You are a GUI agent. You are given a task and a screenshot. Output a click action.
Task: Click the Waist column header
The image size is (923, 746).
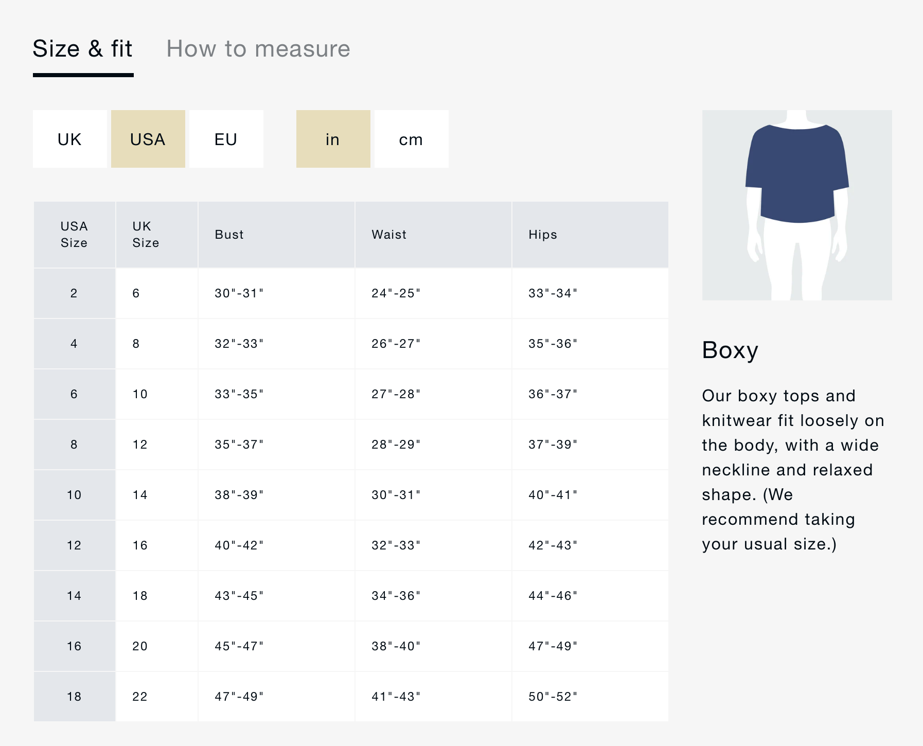389,235
